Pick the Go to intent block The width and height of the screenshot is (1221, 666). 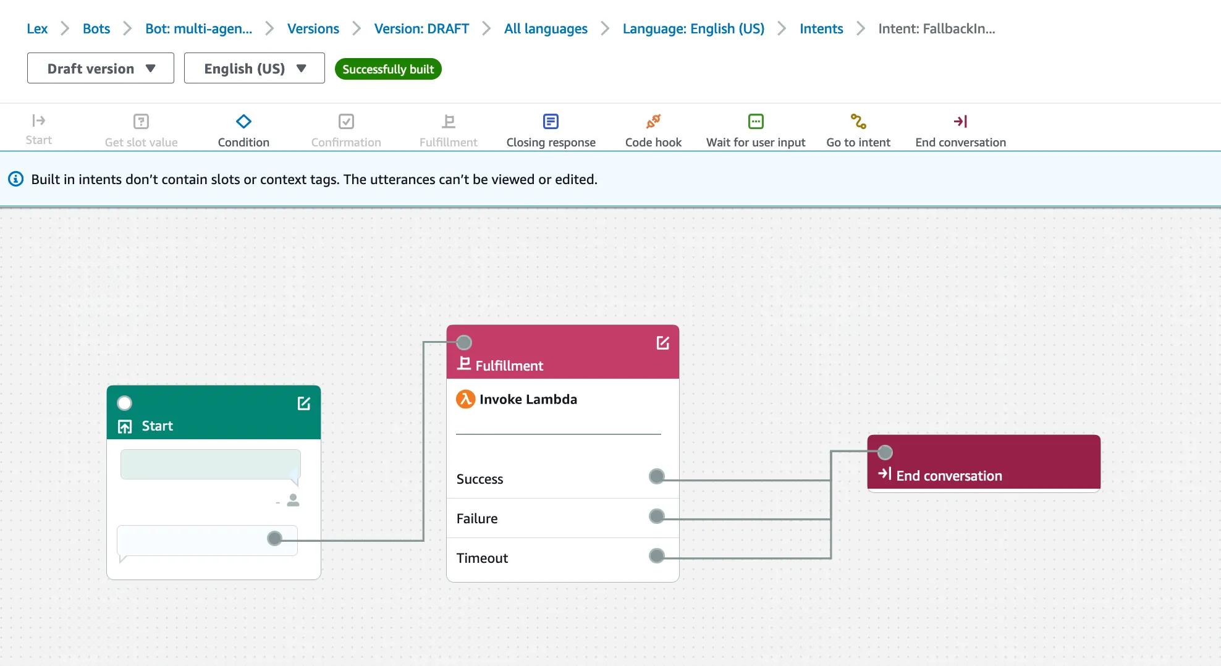click(x=858, y=121)
